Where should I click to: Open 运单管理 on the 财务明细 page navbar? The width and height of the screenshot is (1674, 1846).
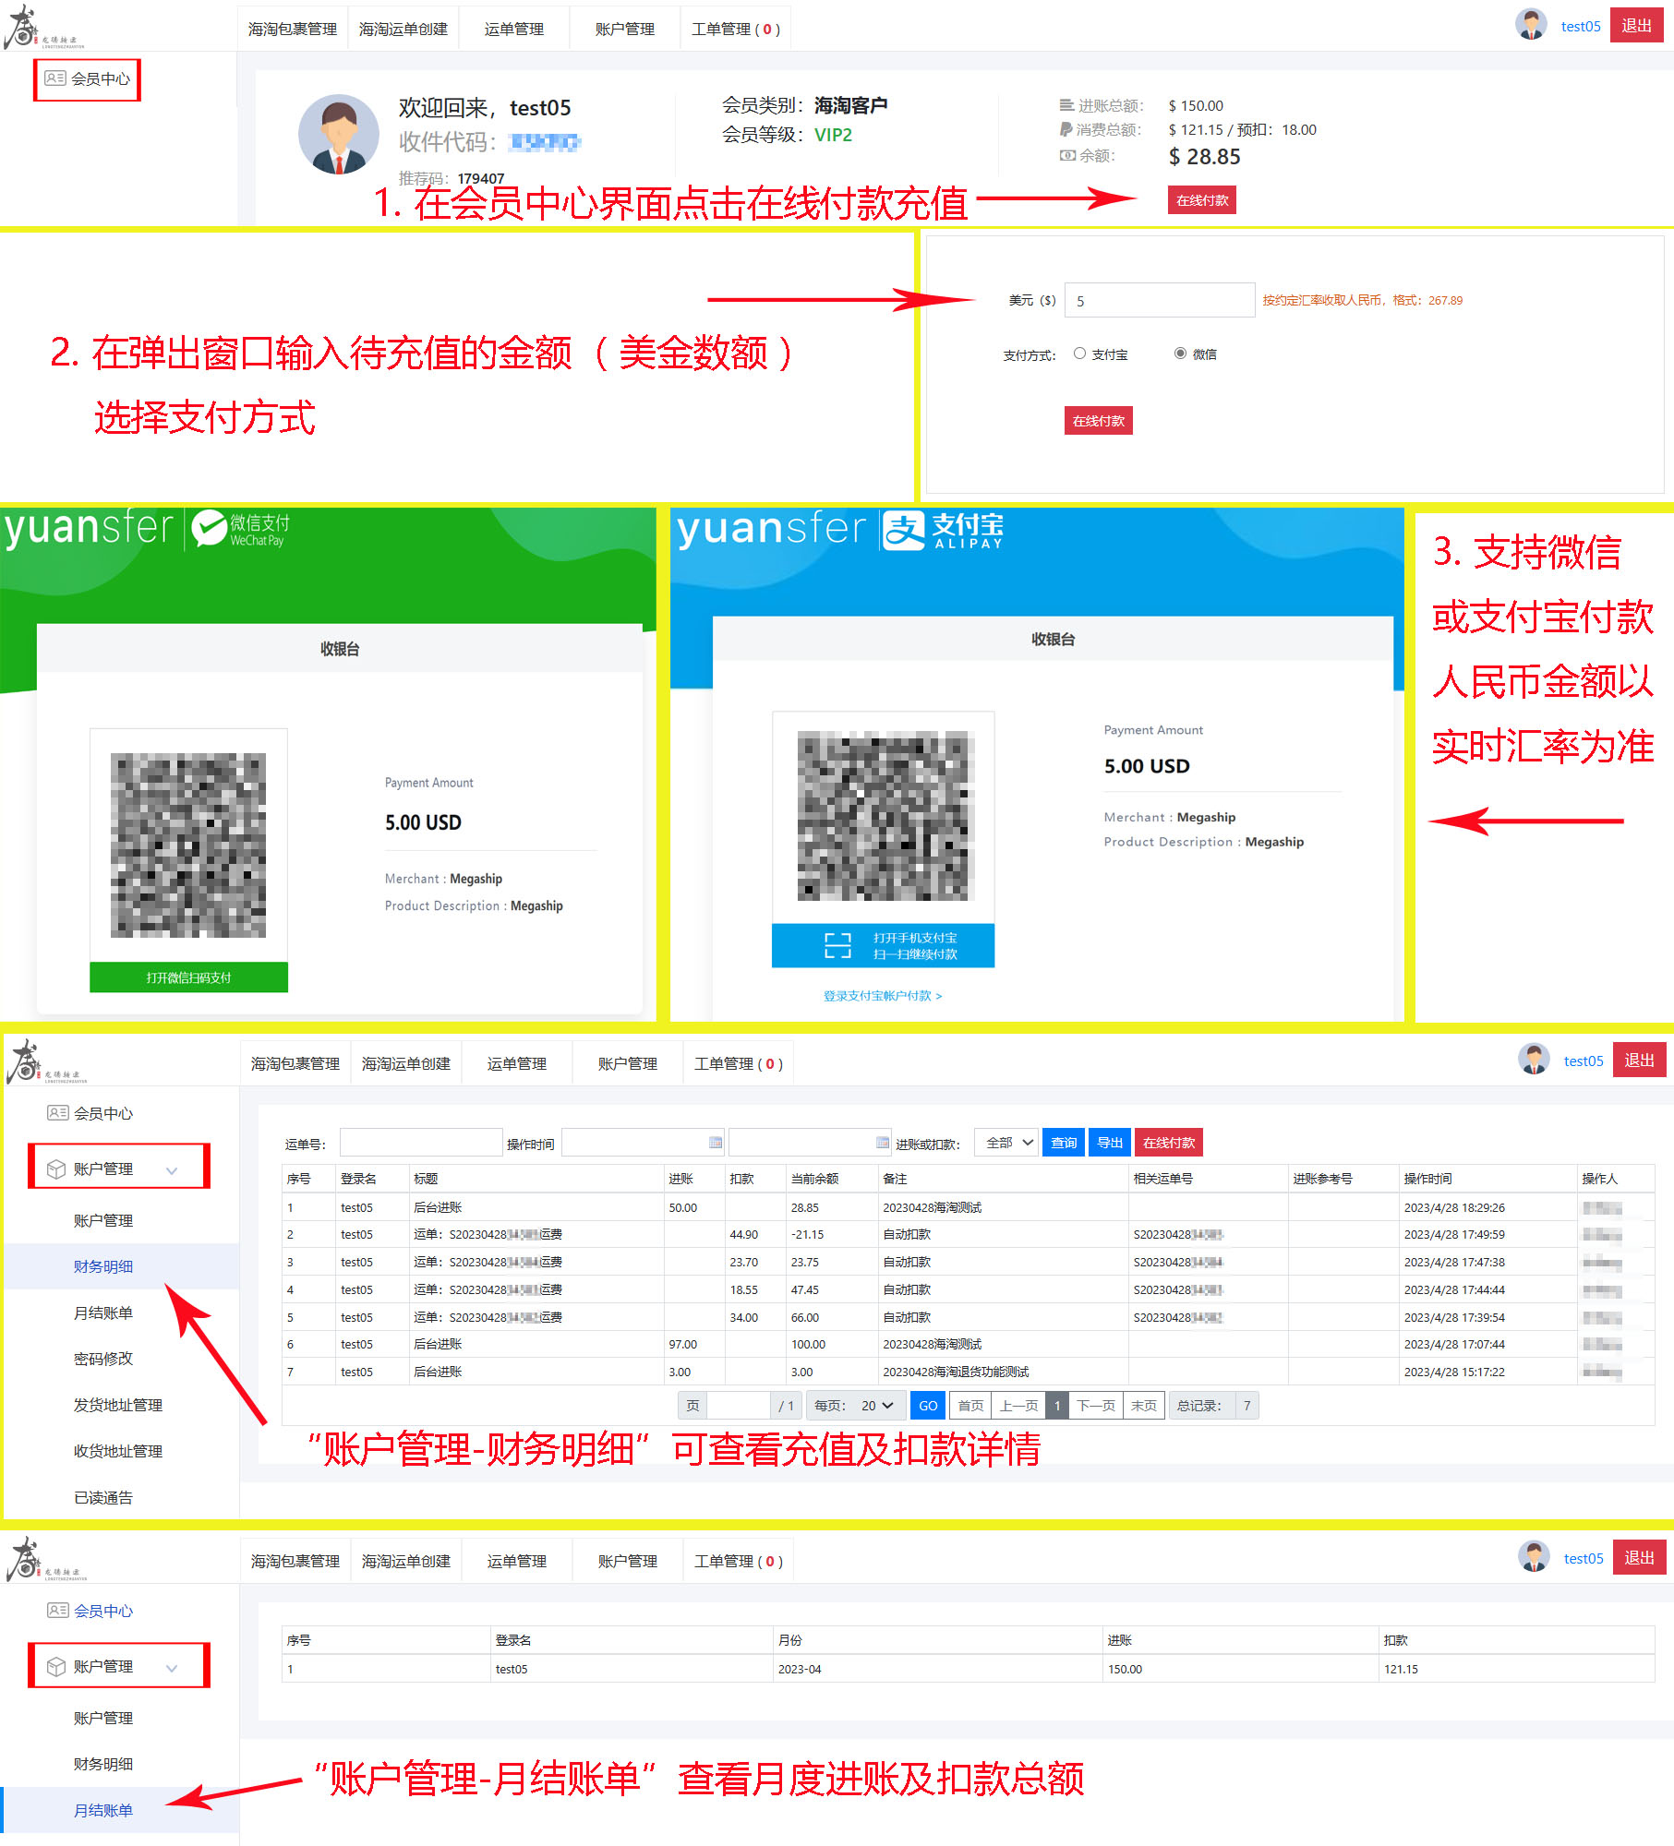coord(517,1063)
